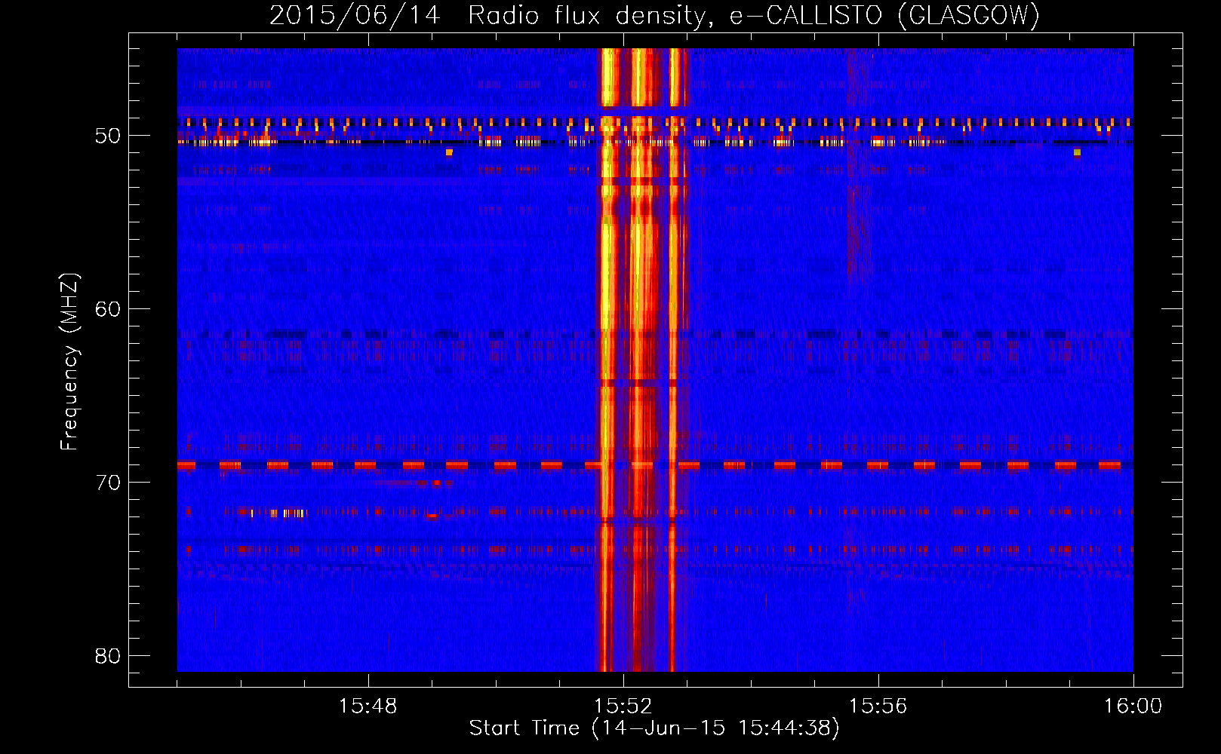This screenshot has width=1221, height=754.
Task: Click the '16:00' time tick label
Action: click(1133, 706)
